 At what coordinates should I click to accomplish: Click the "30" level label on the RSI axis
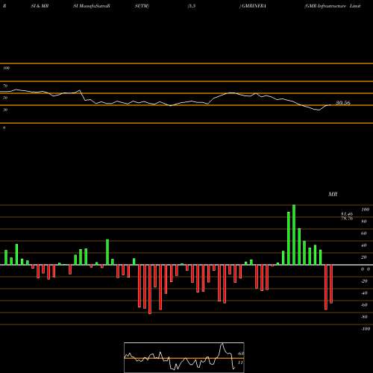click(5, 110)
